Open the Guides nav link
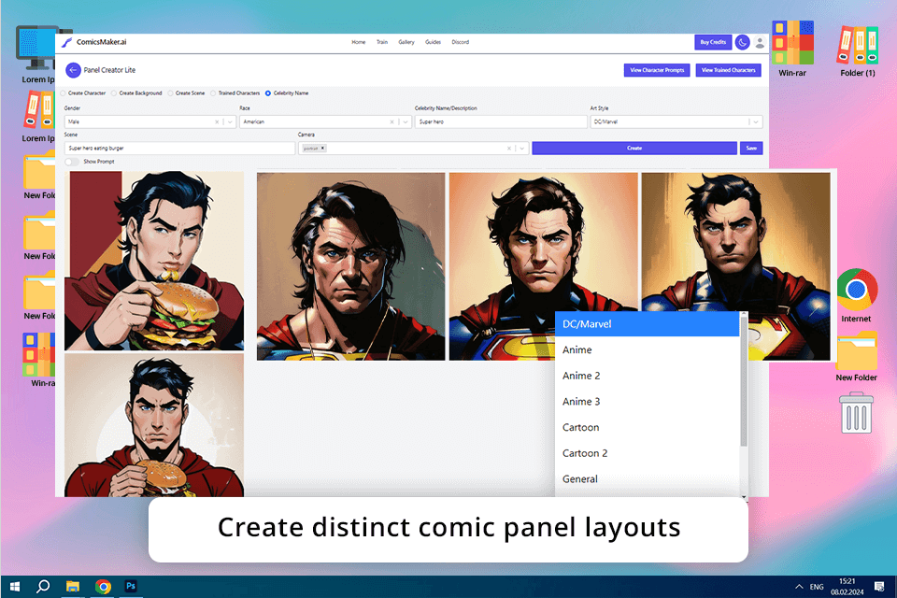Image resolution: width=897 pixels, height=598 pixels. (x=433, y=42)
